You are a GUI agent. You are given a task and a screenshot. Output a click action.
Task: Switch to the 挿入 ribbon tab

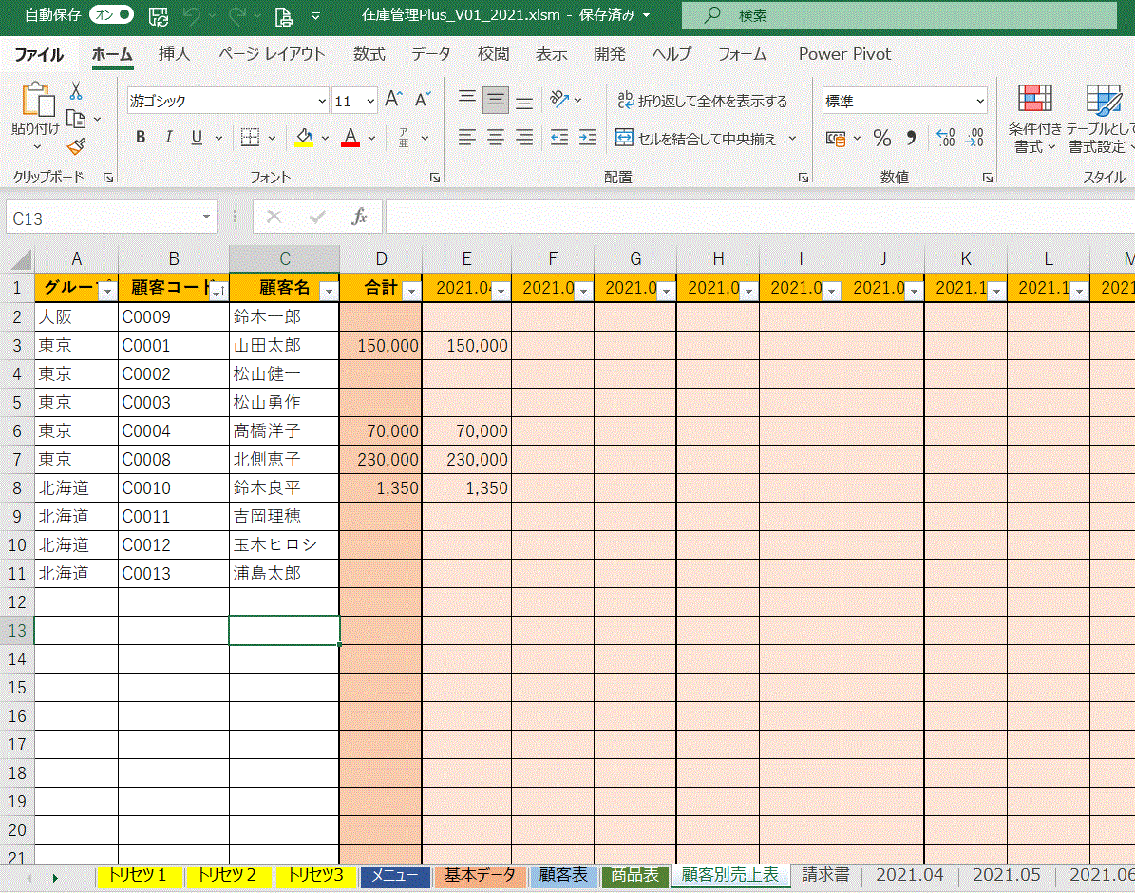[174, 53]
